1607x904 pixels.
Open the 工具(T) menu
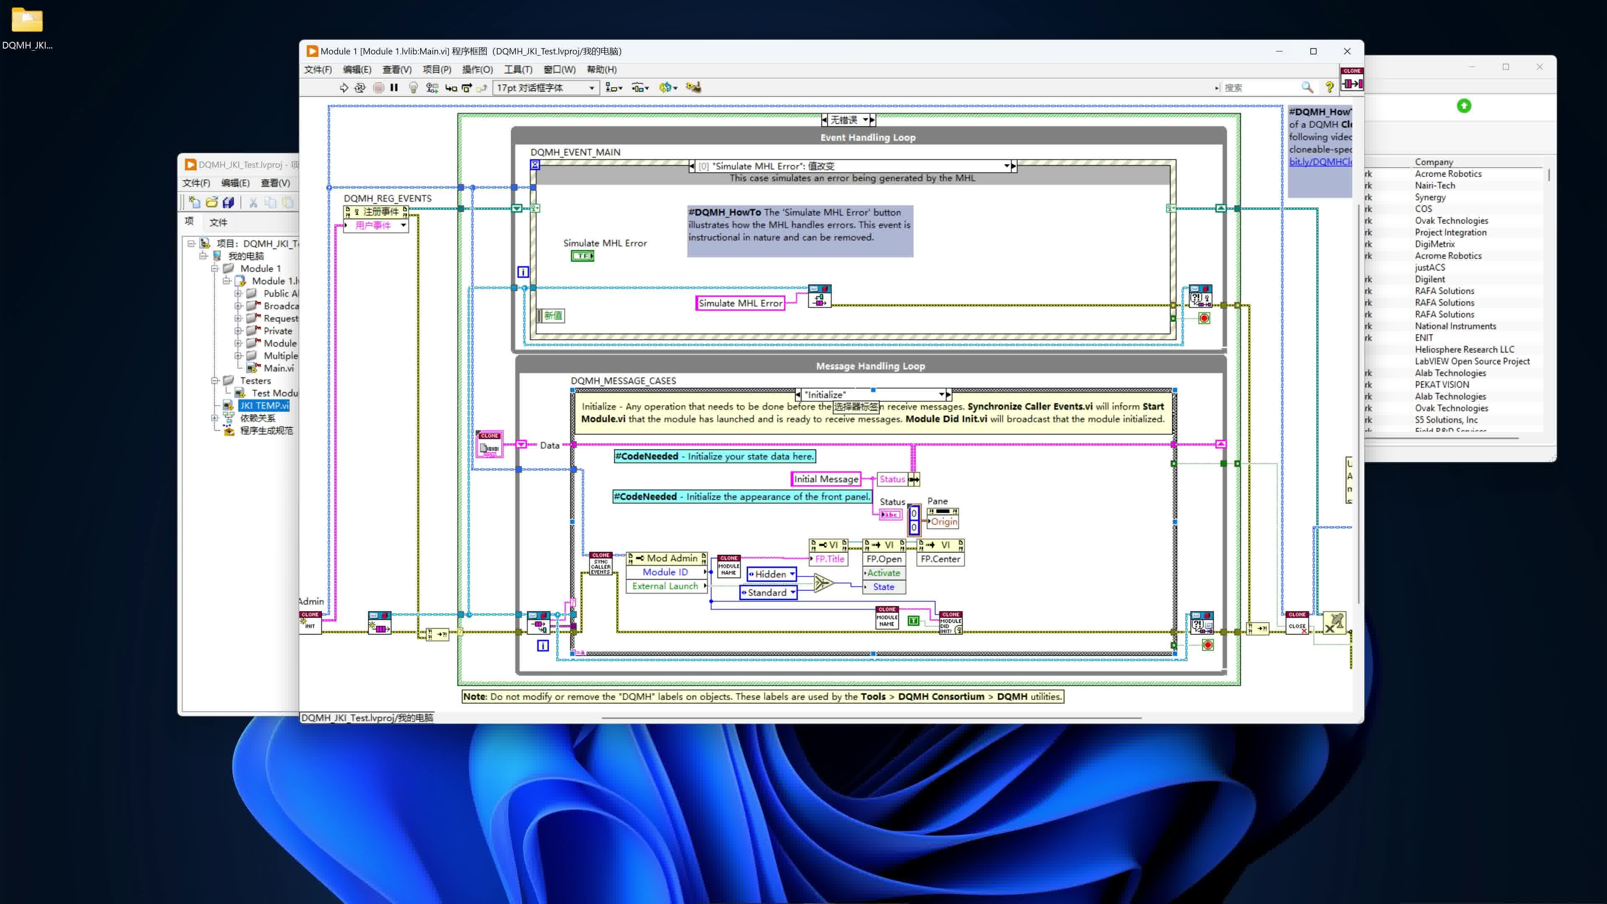point(518,69)
